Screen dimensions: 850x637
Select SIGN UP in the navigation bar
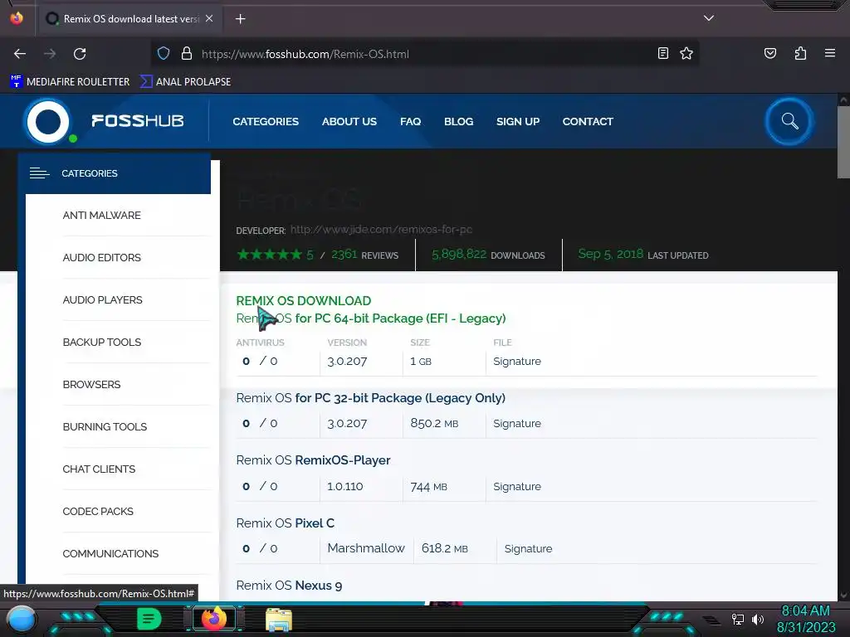[x=518, y=121]
